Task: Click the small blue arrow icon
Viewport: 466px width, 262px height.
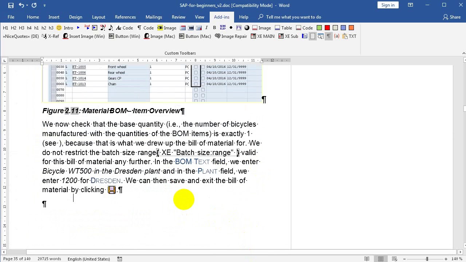Action: click(x=78, y=28)
